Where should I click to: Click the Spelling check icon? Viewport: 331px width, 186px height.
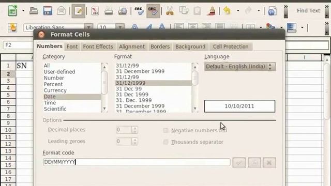(x=139, y=10)
